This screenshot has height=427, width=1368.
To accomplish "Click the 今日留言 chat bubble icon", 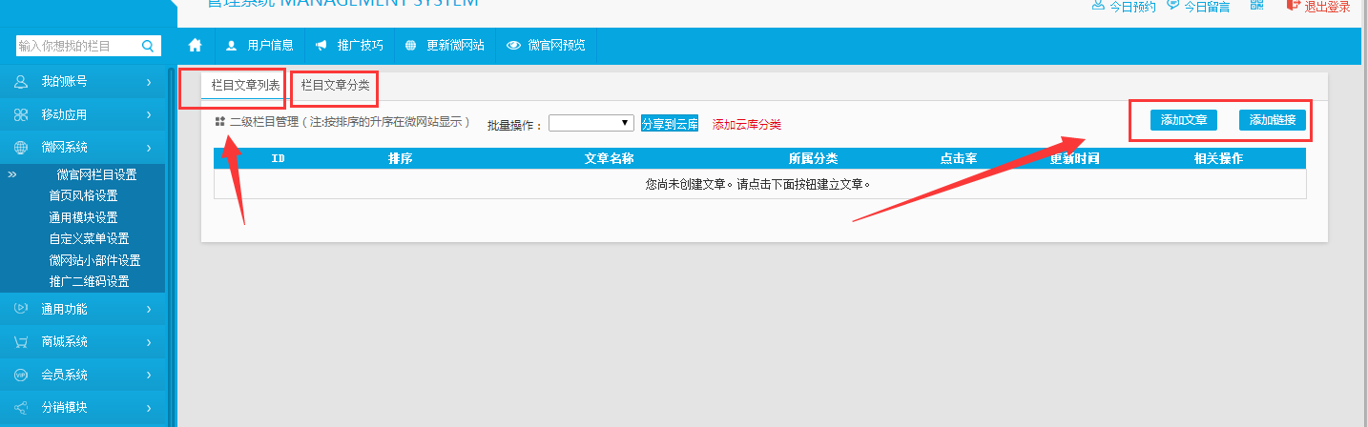I will [1172, 6].
